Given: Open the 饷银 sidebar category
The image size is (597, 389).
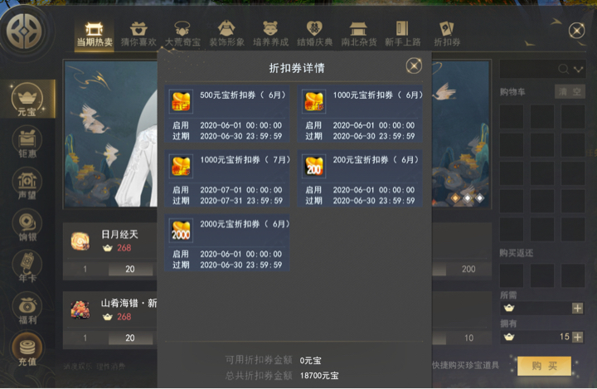Looking at the screenshot, I should tap(27, 226).
